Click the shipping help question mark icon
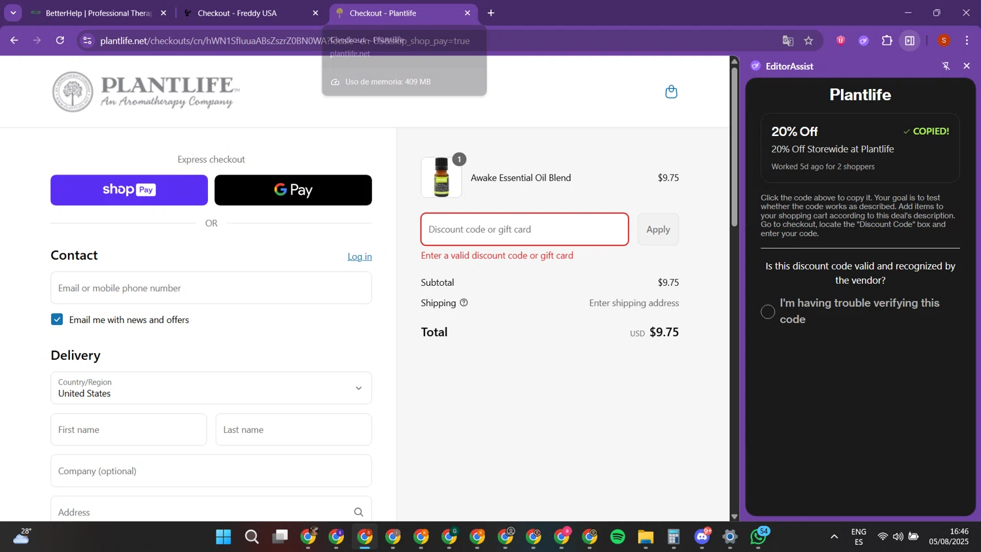 (464, 303)
